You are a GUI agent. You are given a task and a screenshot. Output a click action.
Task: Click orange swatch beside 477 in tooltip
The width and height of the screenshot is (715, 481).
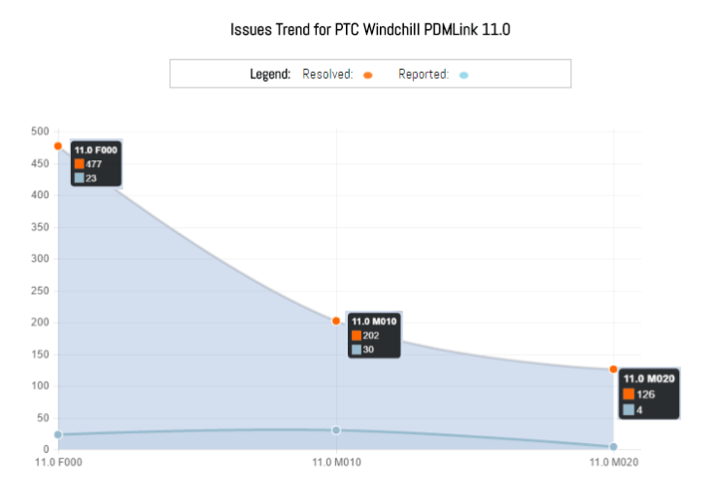80,164
